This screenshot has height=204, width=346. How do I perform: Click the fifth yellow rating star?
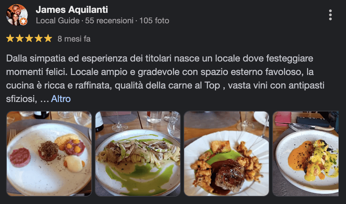pyautogui.click(x=48, y=39)
